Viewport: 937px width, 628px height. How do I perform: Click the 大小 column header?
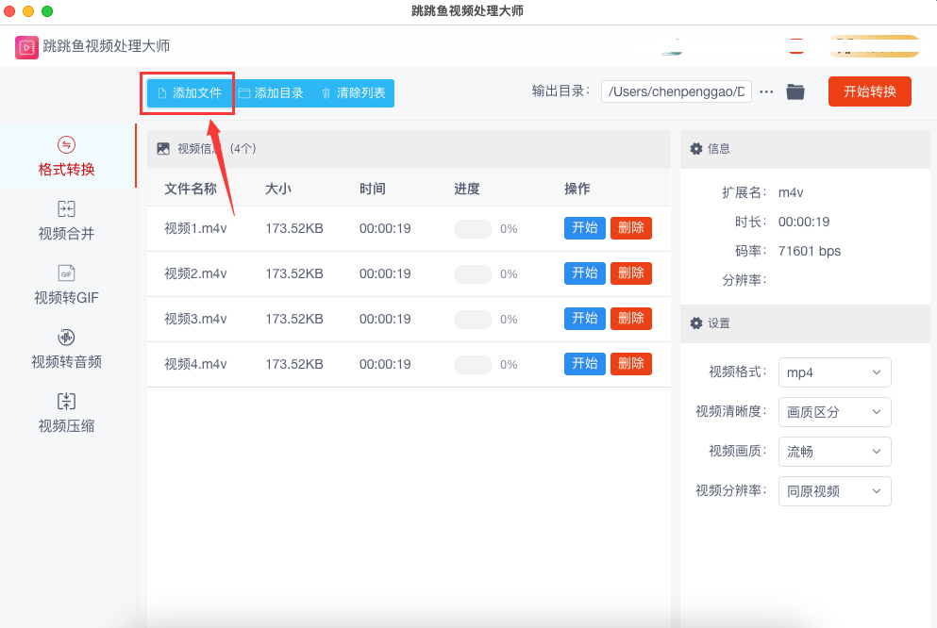click(278, 189)
